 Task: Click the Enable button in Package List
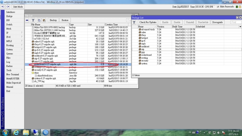[x=165, y=22]
